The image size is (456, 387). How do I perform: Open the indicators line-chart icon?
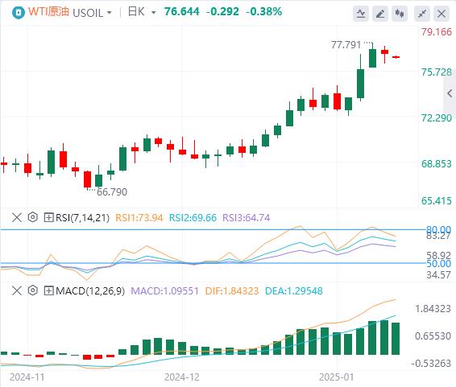(x=361, y=14)
